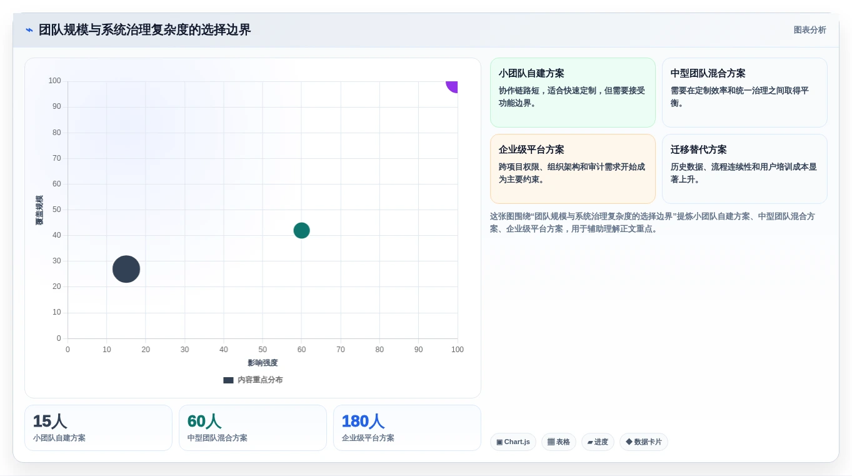This screenshot has height=476, width=852.
Task: Click the summary paragraph starting 这张图围绕
Action: tap(653, 223)
